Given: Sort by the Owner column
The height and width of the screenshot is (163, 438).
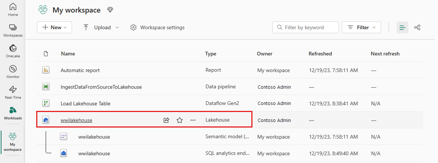Looking at the screenshot, I should click(265, 54).
